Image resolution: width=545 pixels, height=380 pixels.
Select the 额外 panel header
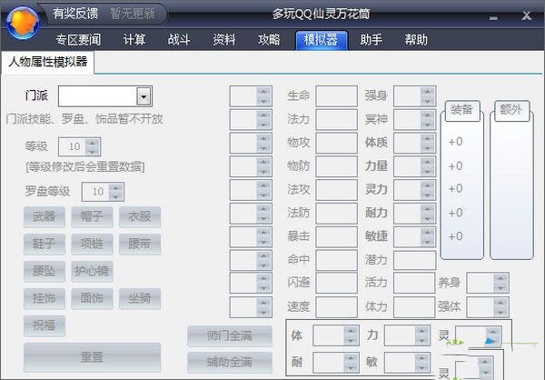511,111
